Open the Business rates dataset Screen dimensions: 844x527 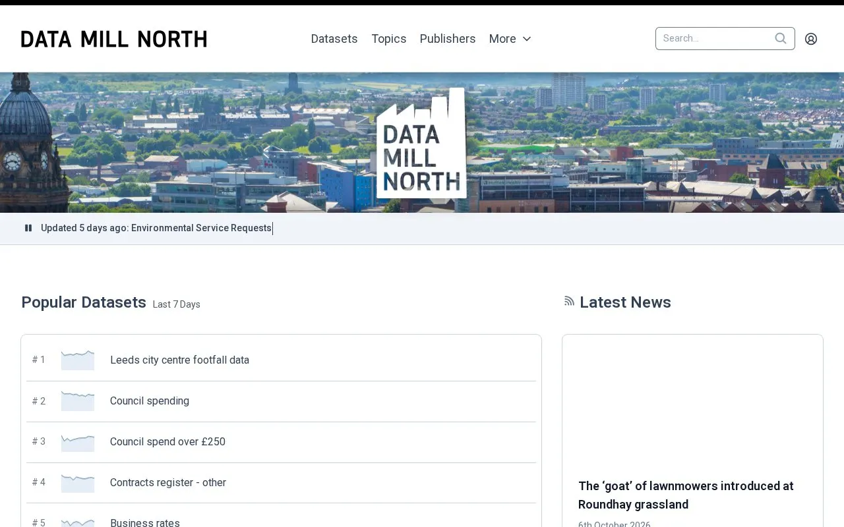[145, 523]
